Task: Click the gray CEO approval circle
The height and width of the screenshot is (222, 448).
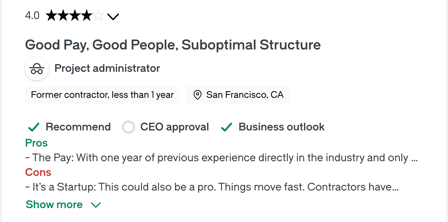Action: click(129, 127)
